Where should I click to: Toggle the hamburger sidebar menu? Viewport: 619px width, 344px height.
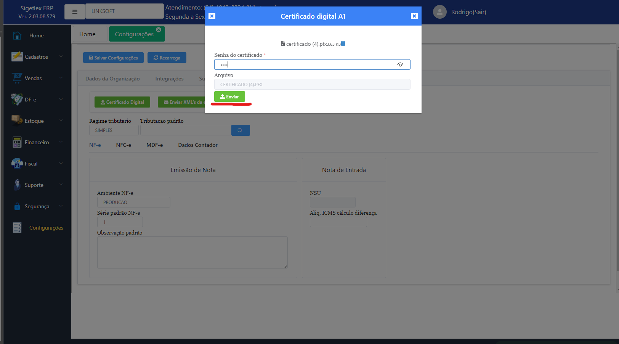tap(75, 12)
